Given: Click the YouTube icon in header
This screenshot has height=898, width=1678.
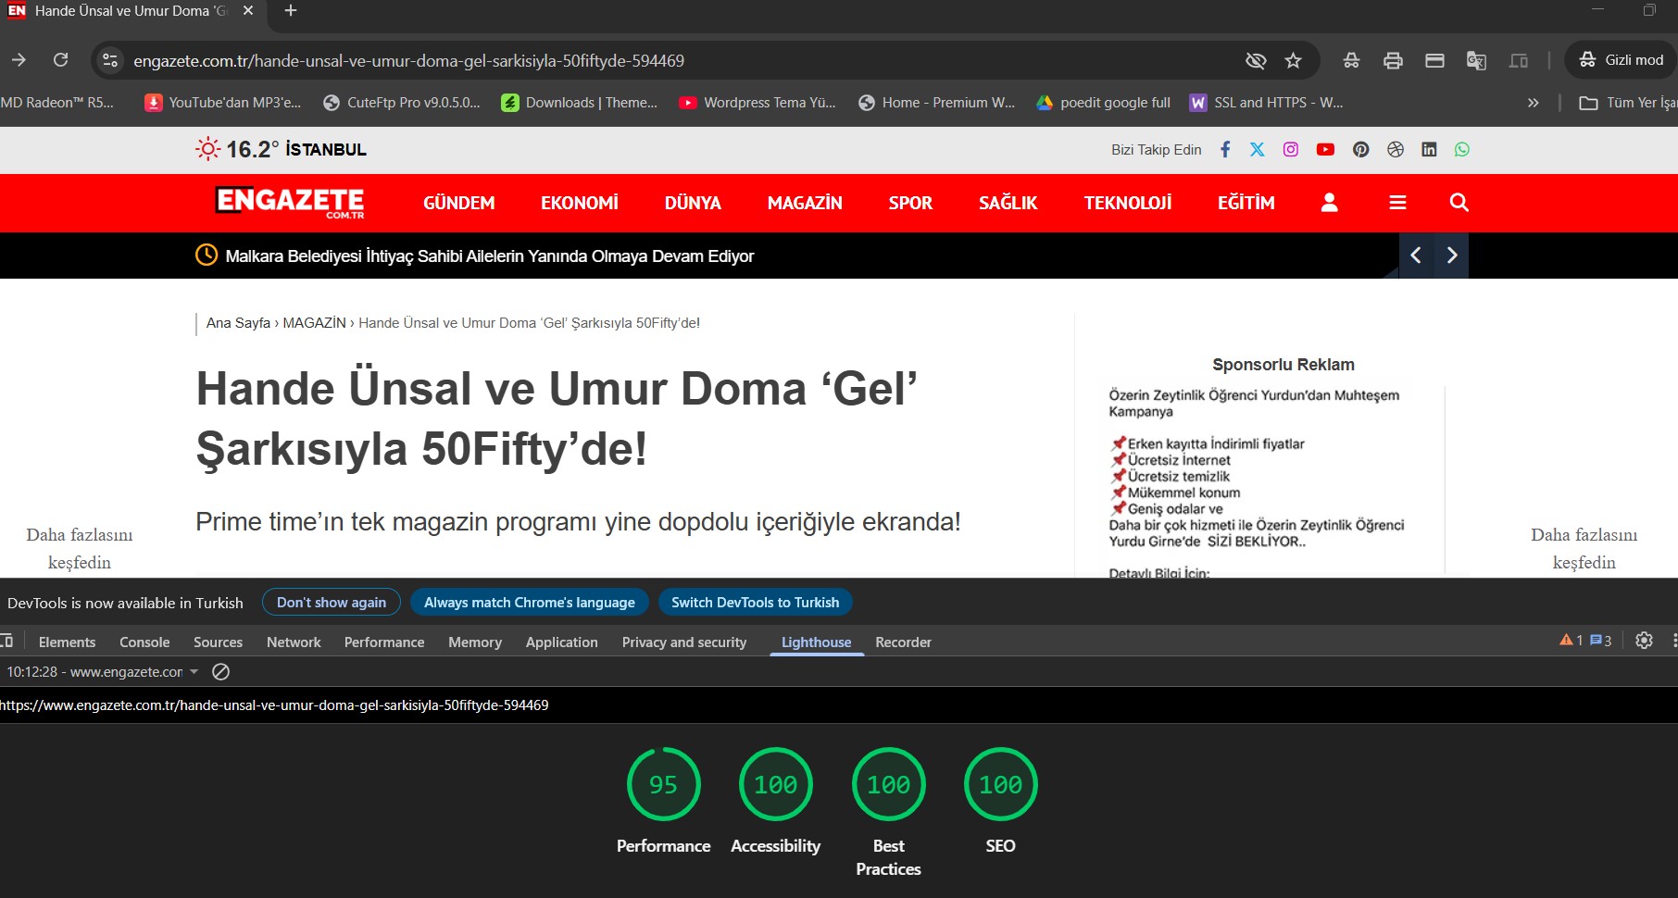Looking at the screenshot, I should pyautogui.click(x=1325, y=150).
